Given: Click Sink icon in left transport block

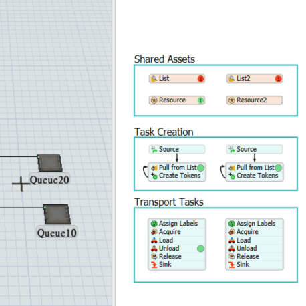Looking at the screenshot, I should point(154,265).
